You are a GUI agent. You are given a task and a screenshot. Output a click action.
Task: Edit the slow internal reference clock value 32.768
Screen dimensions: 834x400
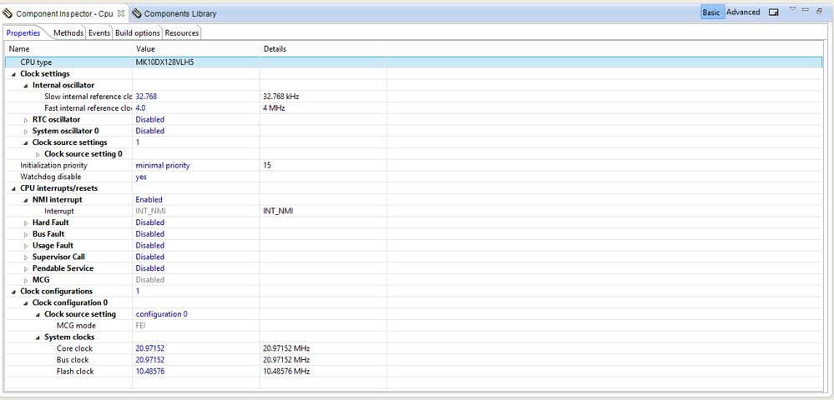click(x=146, y=97)
